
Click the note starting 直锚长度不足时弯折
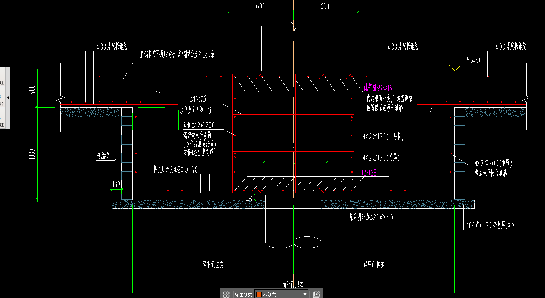(179, 54)
